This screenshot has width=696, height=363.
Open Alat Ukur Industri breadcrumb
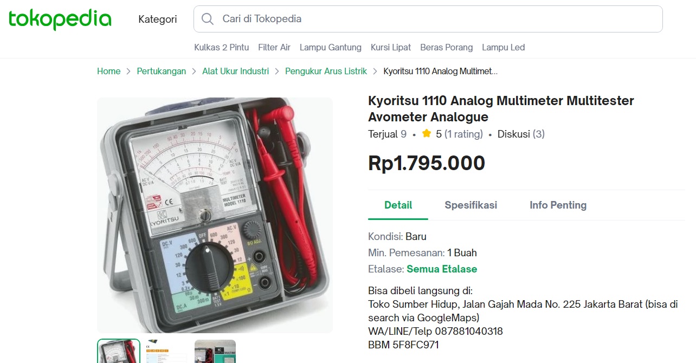(x=236, y=71)
